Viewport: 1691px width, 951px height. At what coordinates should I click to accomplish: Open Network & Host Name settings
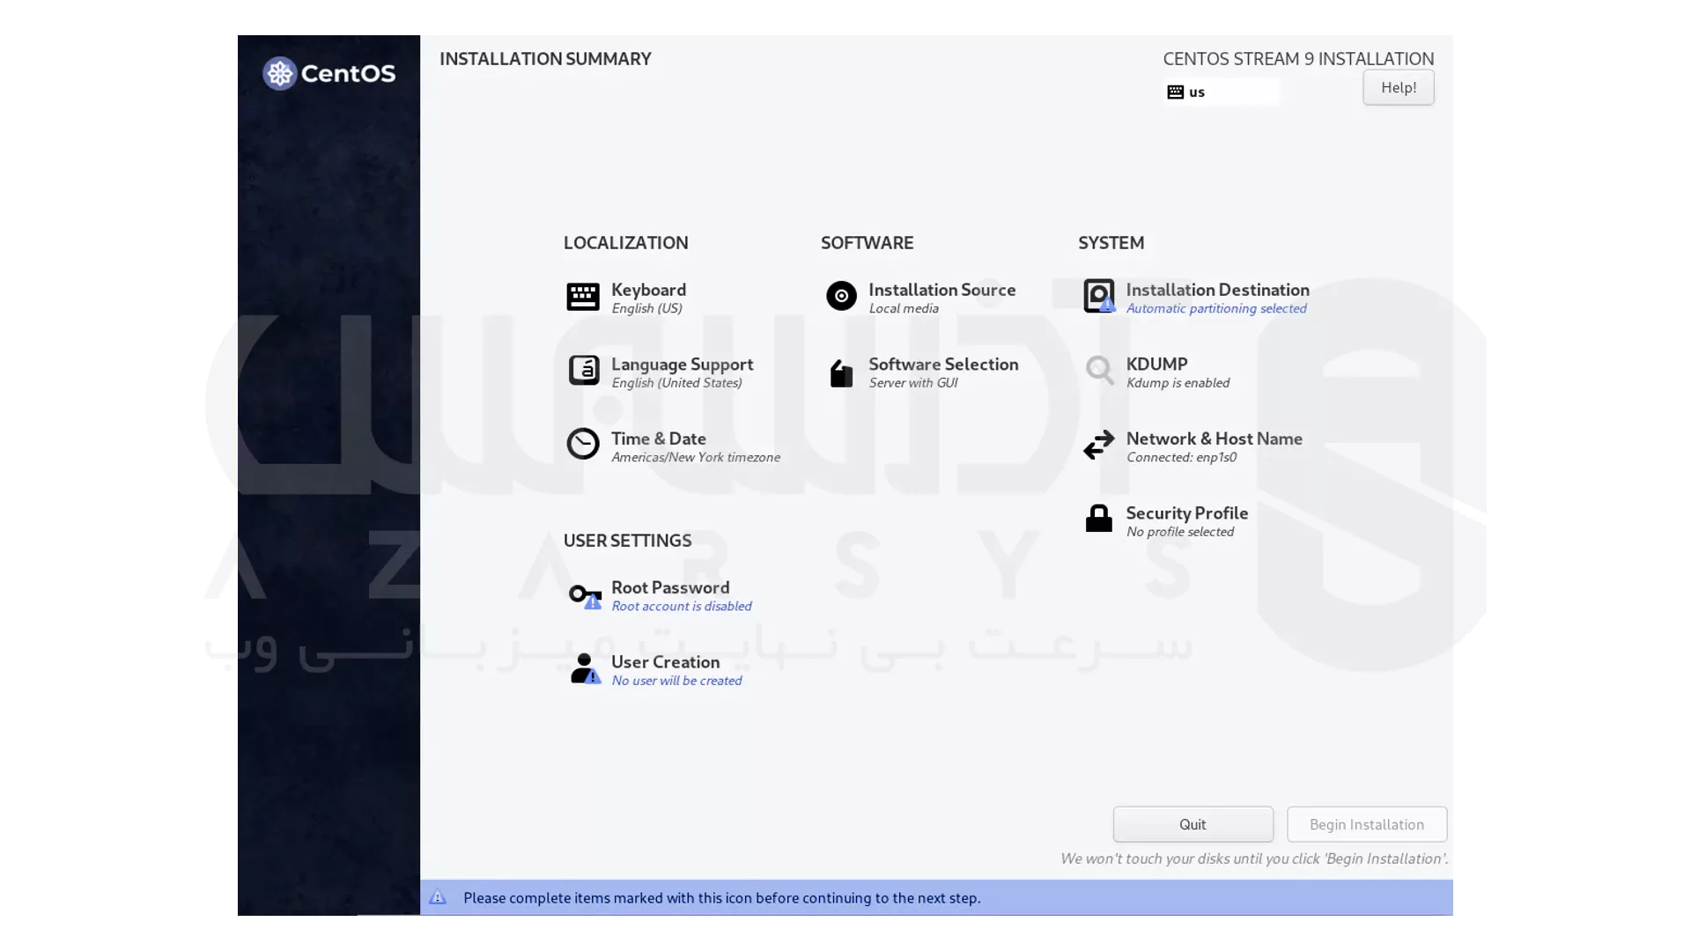tap(1193, 446)
